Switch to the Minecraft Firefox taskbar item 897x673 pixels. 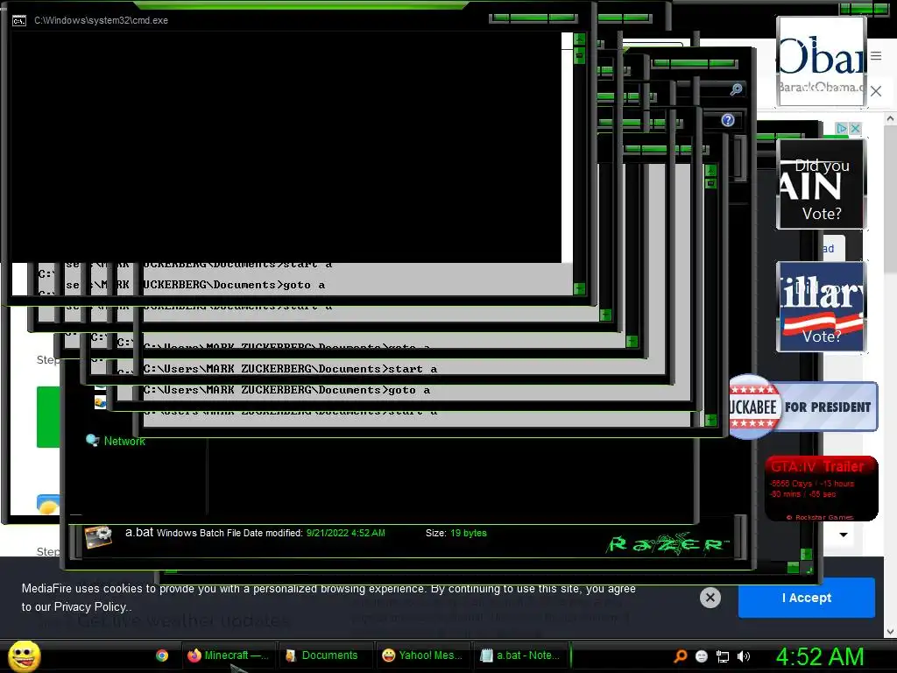[229, 655]
